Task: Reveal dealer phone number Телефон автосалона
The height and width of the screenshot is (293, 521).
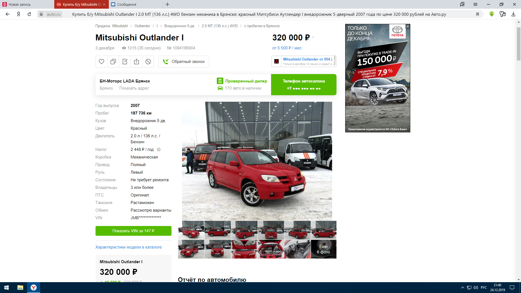Action: pos(304,85)
